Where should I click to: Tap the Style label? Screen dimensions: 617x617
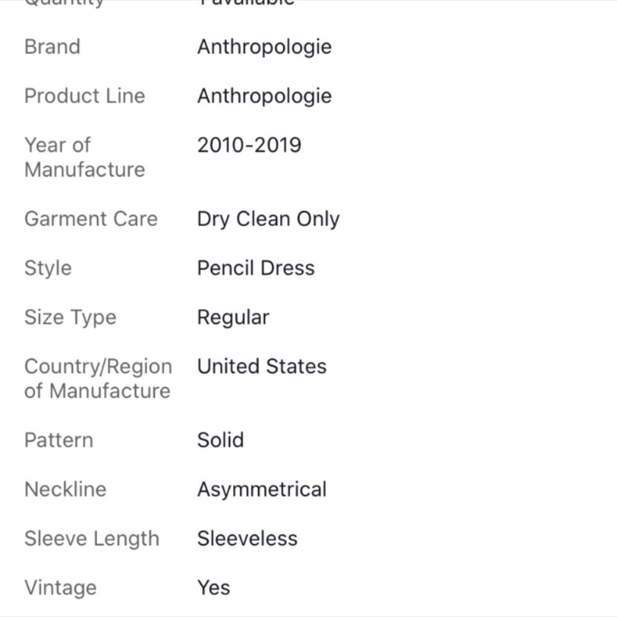(x=48, y=269)
